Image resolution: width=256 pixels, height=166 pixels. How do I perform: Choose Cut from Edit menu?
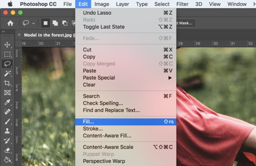click(x=126, y=50)
